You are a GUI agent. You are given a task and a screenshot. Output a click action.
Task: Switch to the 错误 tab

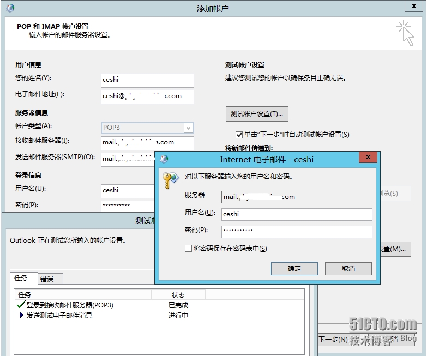pyautogui.click(x=47, y=279)
